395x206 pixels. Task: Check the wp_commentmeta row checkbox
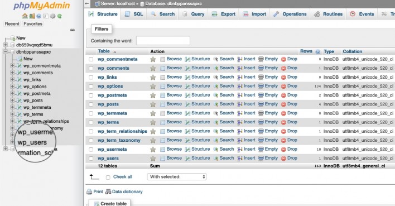[91, 59]
